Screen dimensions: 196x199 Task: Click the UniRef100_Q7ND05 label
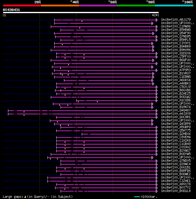[176, 161]
